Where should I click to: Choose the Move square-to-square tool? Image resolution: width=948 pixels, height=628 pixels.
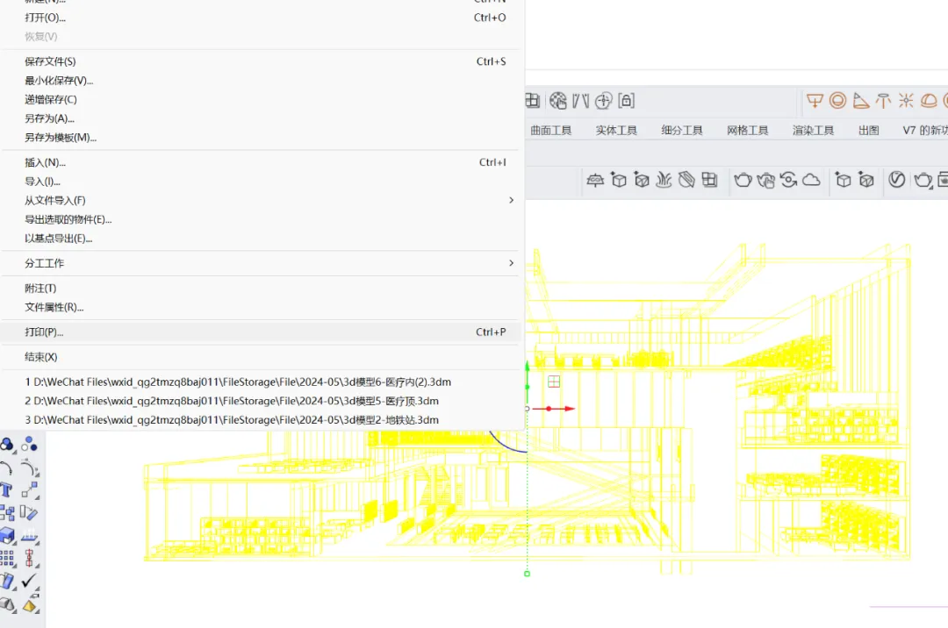[30, 489]
